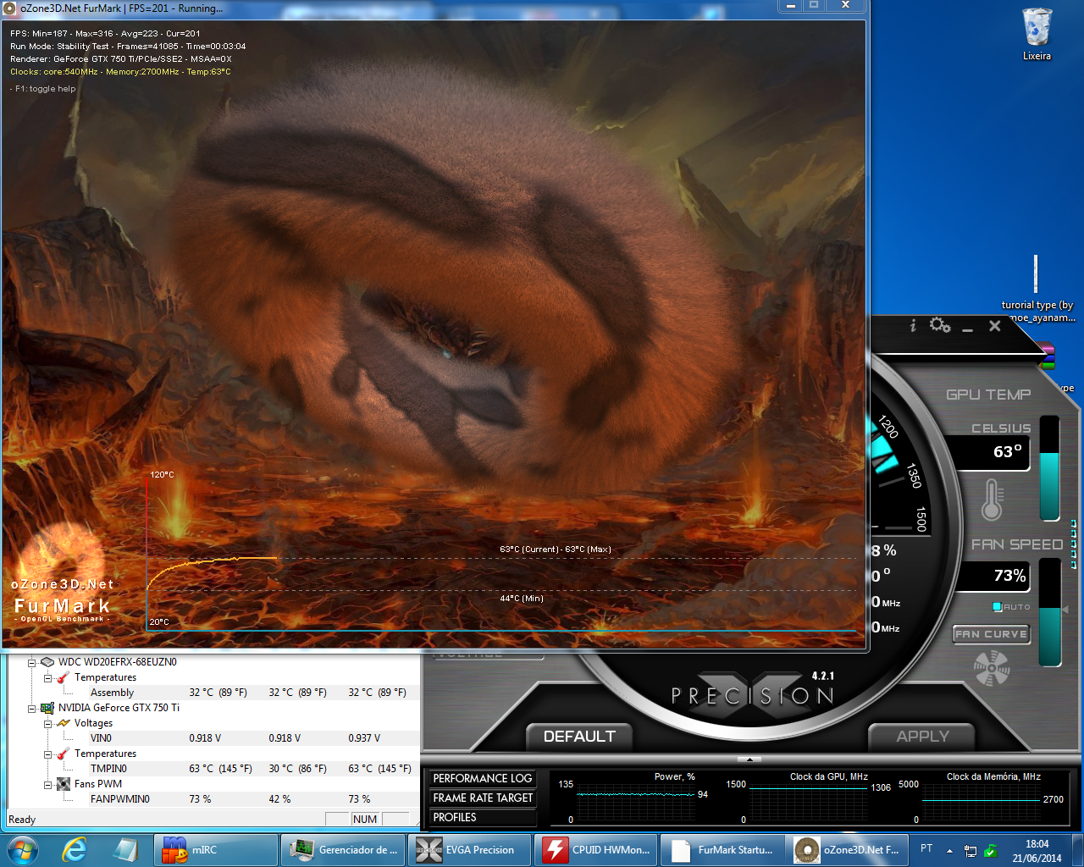Click the fan icon below Fan Curve

(992, 668)
